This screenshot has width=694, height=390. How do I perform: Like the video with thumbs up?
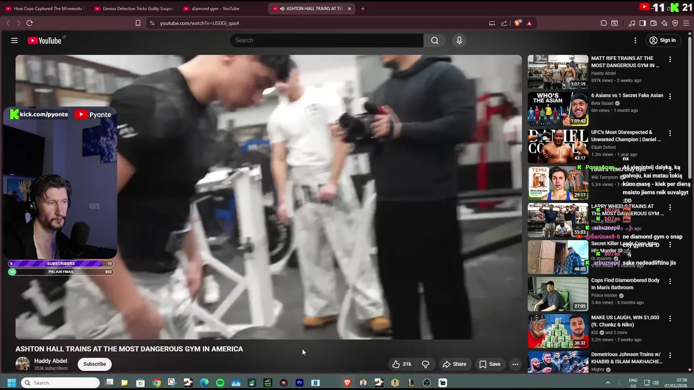(402, 364)
